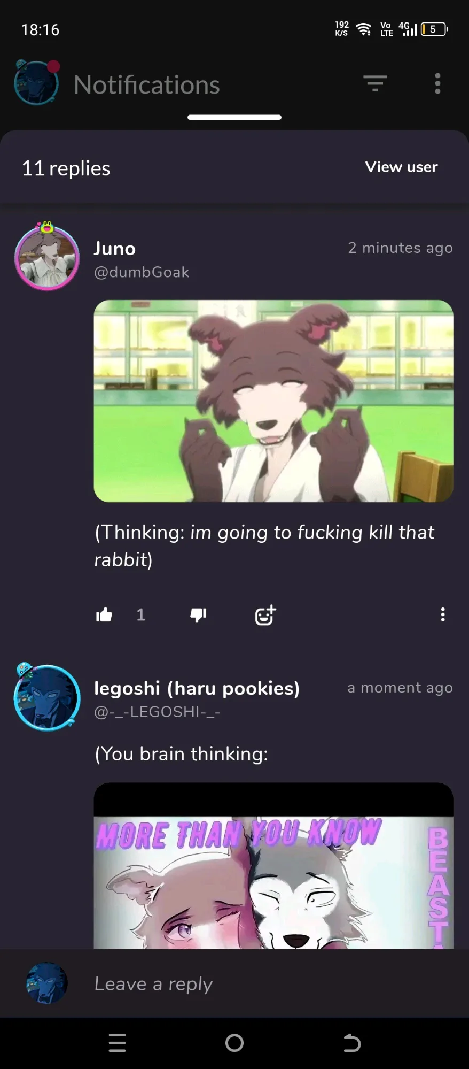Open the More Than You Know image
The height and width of the screenshot is (1069, 469).
click(273, 866)
